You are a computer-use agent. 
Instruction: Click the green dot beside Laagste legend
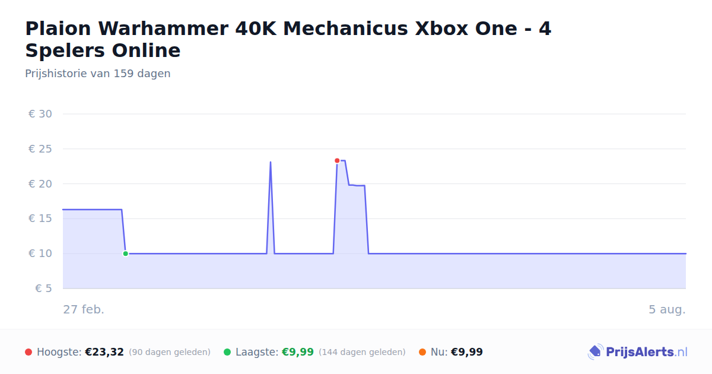click(x=227, y=352)
